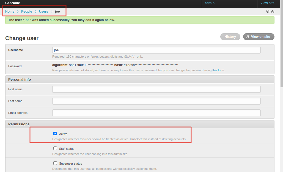Focus the Email address field
Viewport: 283px width, 172px height.
coord(156,113)
